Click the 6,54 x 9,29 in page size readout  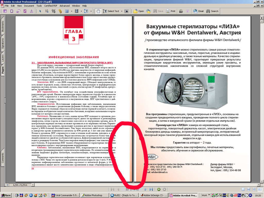(x=20, y=185)
